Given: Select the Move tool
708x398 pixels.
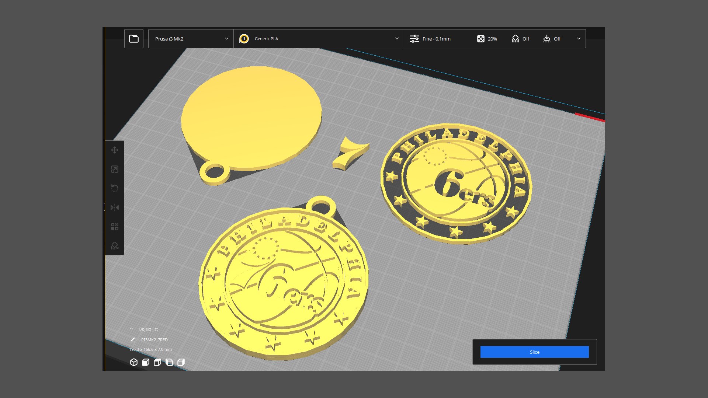Looking at the screenshot, I should [x=115, y=150].
